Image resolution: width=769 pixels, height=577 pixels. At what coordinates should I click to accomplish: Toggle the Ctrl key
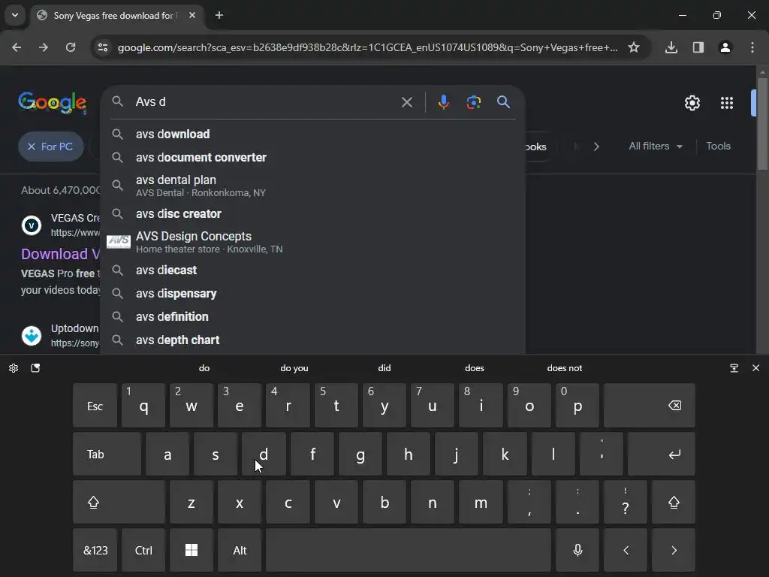(x=143, y=550)
